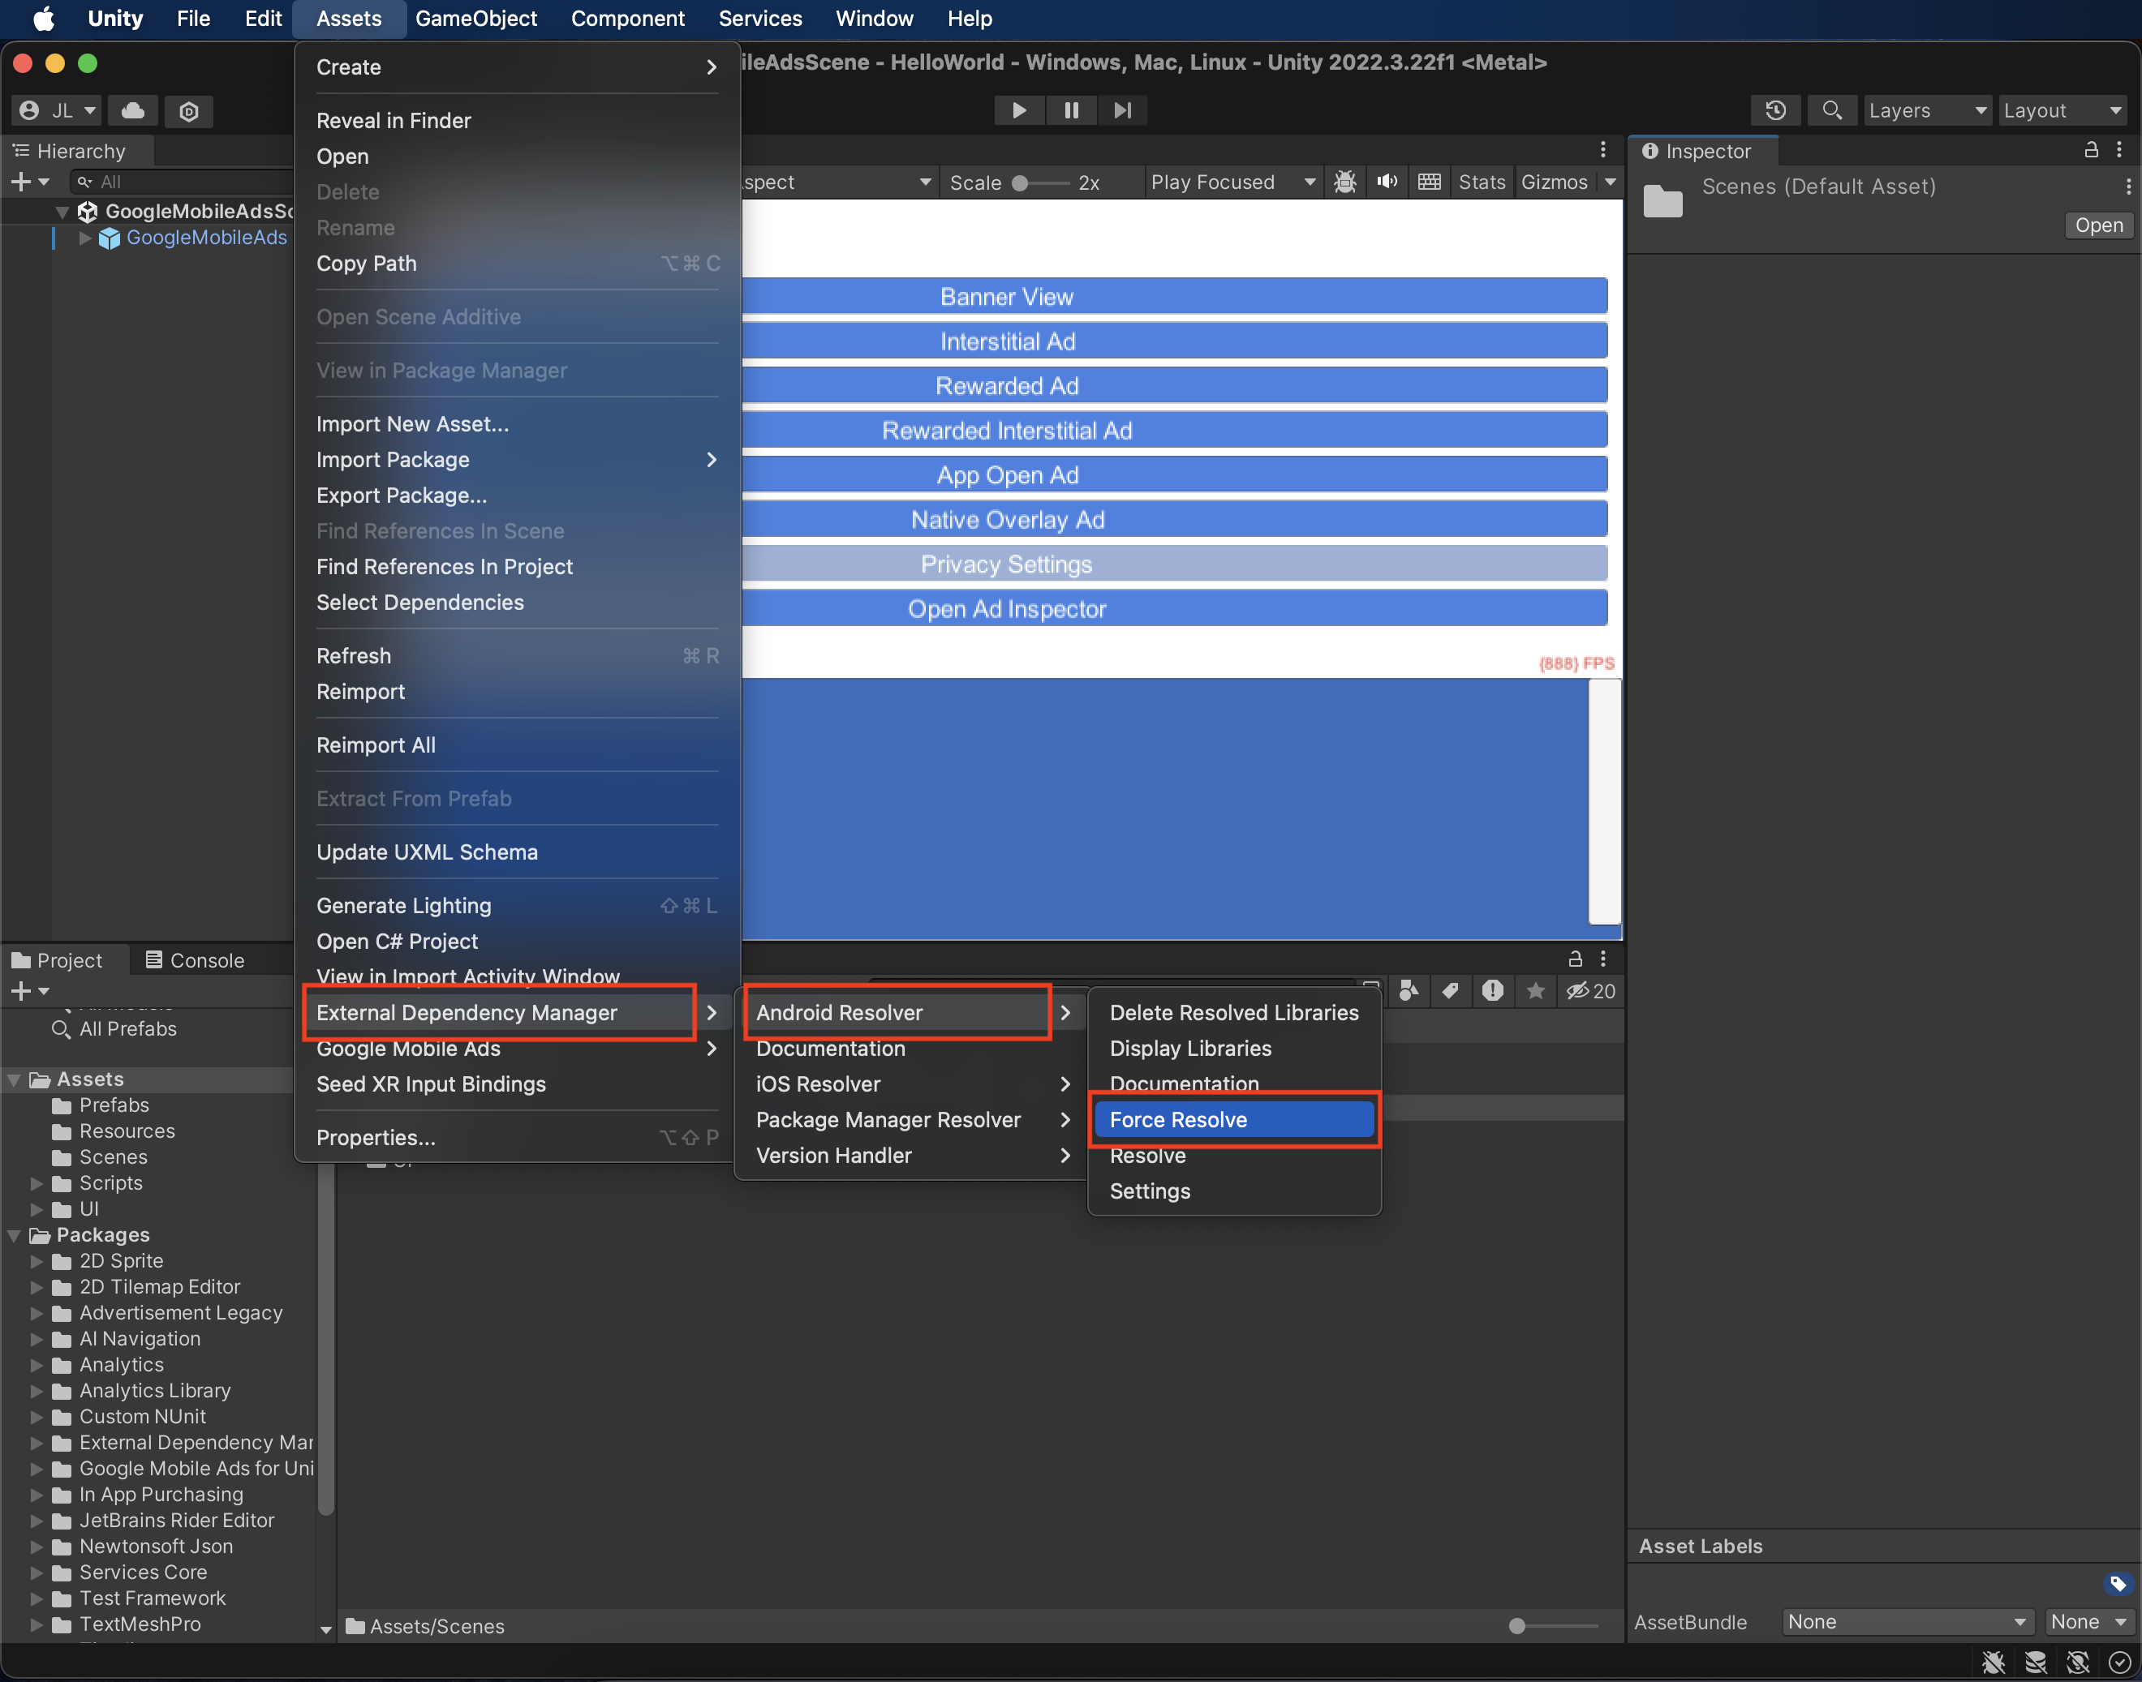Toggle the Stats overlay button
The width and height of the screenshot is (2142, 1682).
1476,179
